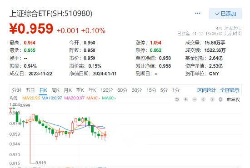Open the 季K quarterly chart tab
This screenshot has height=168, width=250.
coord(80,90)
